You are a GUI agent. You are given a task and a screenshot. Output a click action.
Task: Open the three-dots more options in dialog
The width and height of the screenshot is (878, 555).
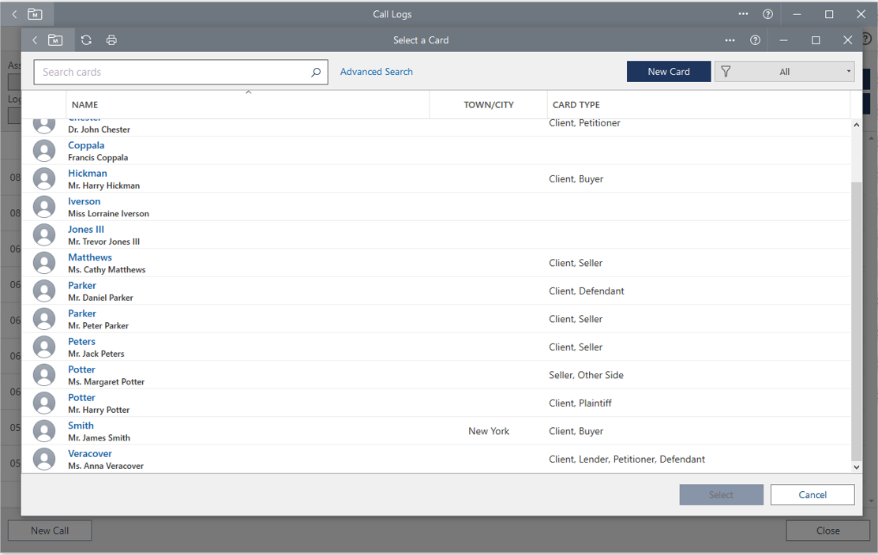tap(730, 40)
